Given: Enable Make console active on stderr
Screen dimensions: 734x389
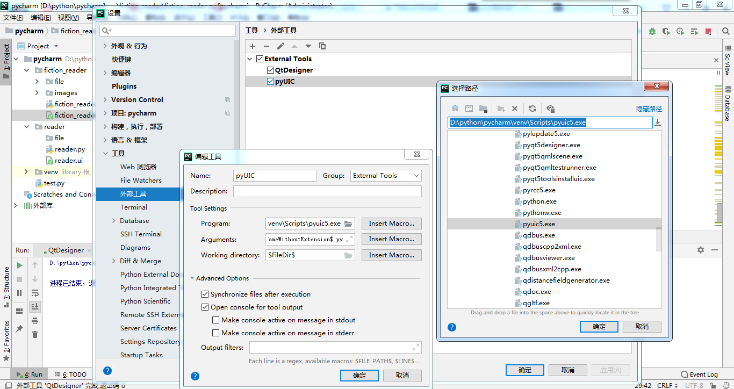Looking at the screenshot, I should 215,333.
